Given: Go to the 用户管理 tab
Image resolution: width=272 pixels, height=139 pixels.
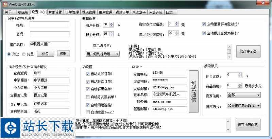Looking at the screenshot, I should (105, 12).
